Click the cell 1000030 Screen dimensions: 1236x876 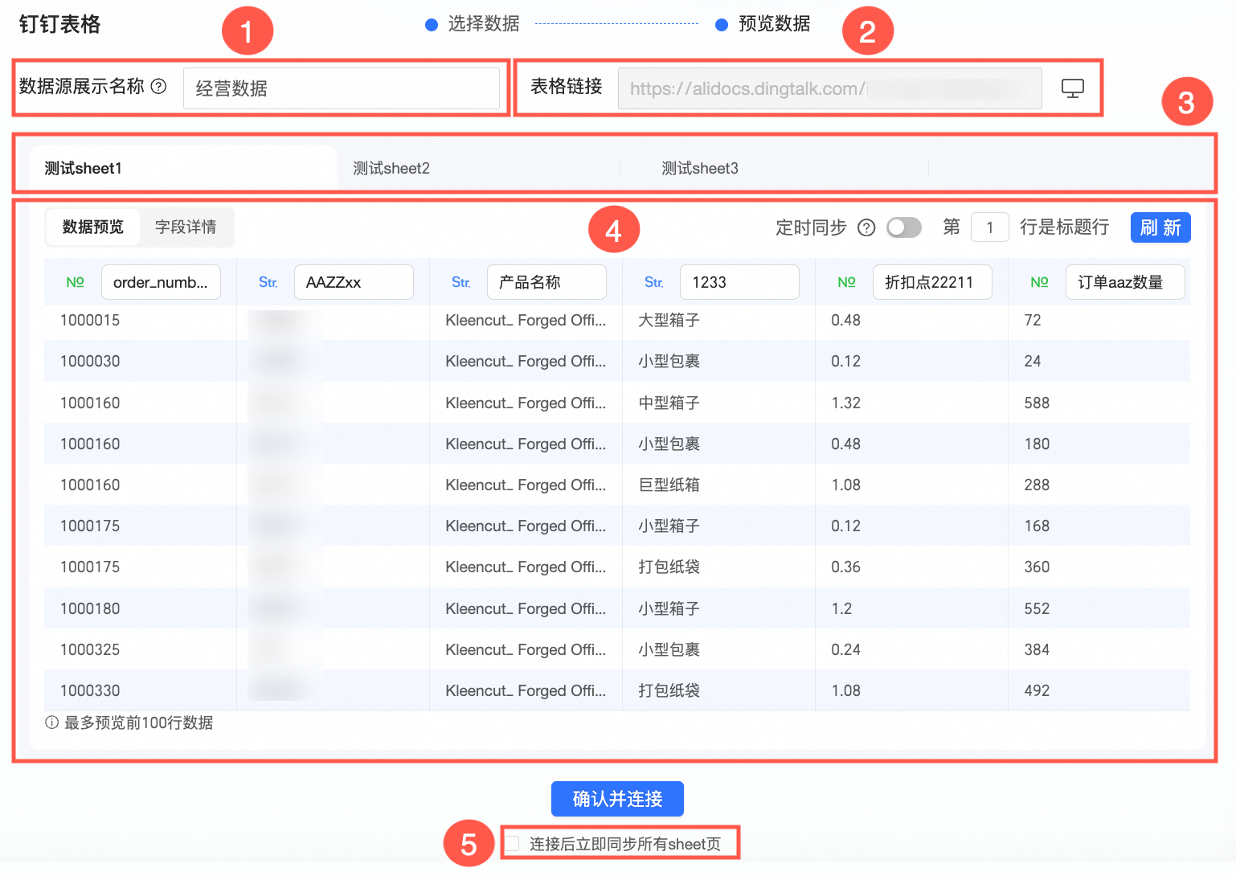point(90,361)
